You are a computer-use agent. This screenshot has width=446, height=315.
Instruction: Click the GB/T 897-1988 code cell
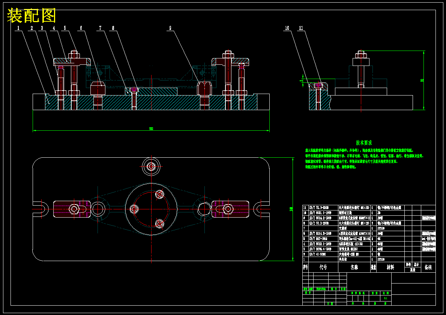[318, 239]
